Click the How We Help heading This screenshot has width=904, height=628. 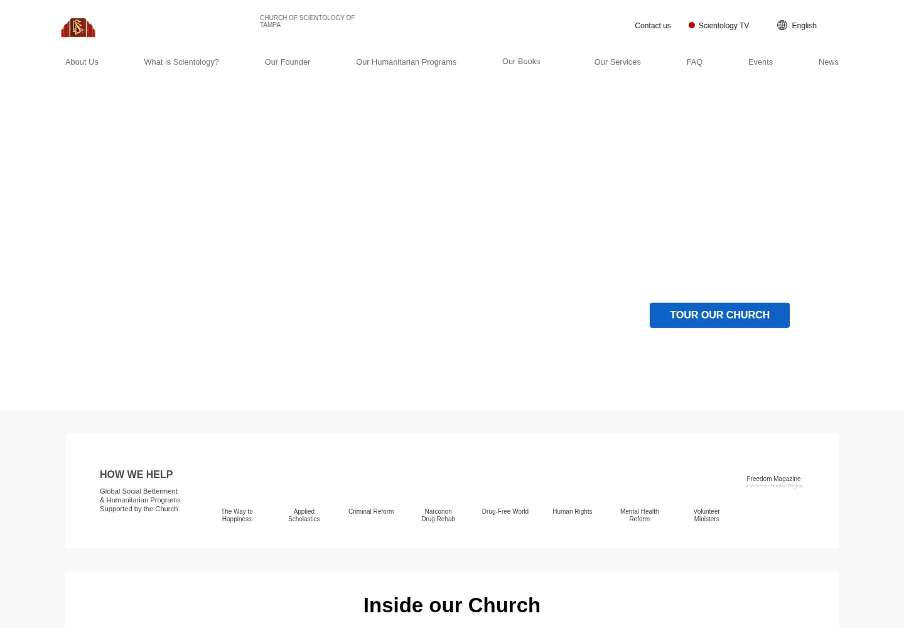pyautogui.click(x=136, y=475)
